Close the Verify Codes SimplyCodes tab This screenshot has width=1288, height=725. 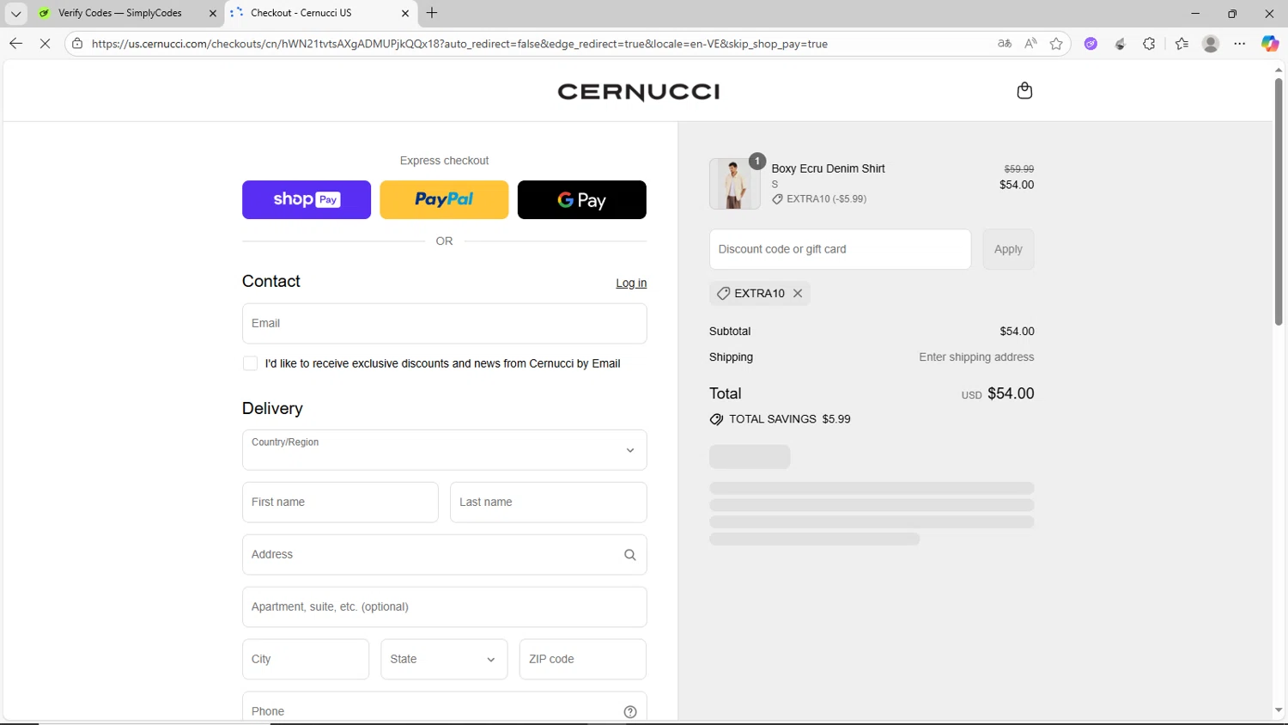coord(213,13)
